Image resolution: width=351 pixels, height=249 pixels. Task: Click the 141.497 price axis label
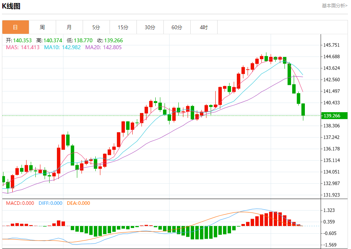click(x=331, y=91)
